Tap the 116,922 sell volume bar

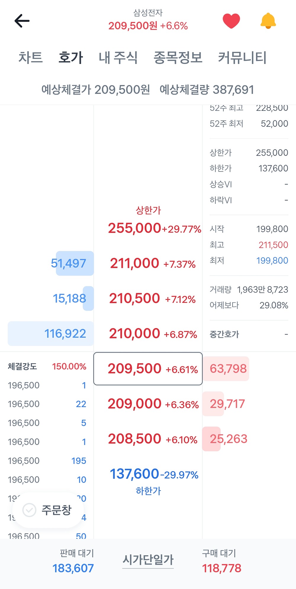(x=51, y=334)
